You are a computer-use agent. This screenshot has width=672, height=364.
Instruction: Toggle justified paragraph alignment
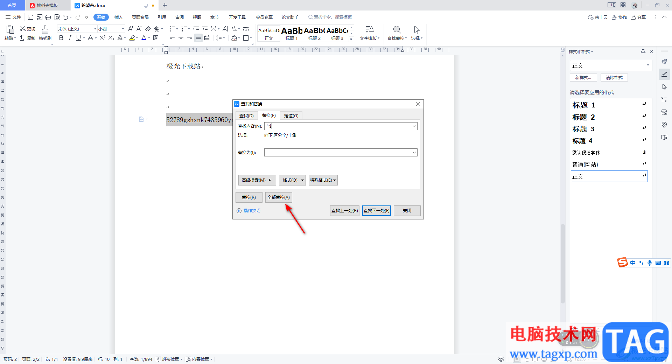[198, 38]
